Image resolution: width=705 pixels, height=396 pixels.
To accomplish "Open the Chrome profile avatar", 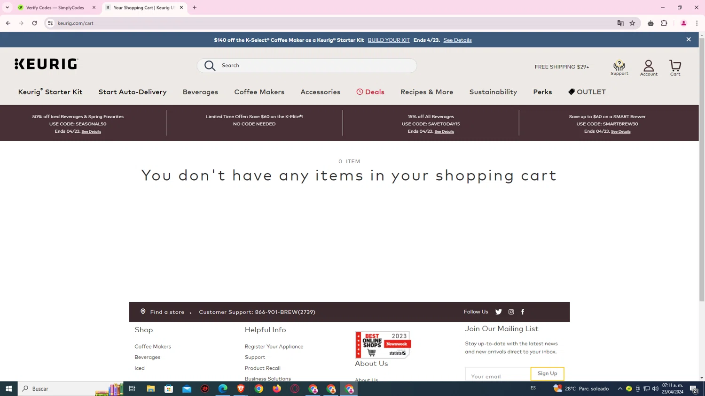I will pyautogui.click(x=683, y=23).
